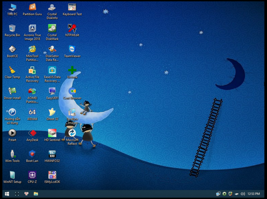
Task: Click the network computers tray icon
Action: [218, 194]
